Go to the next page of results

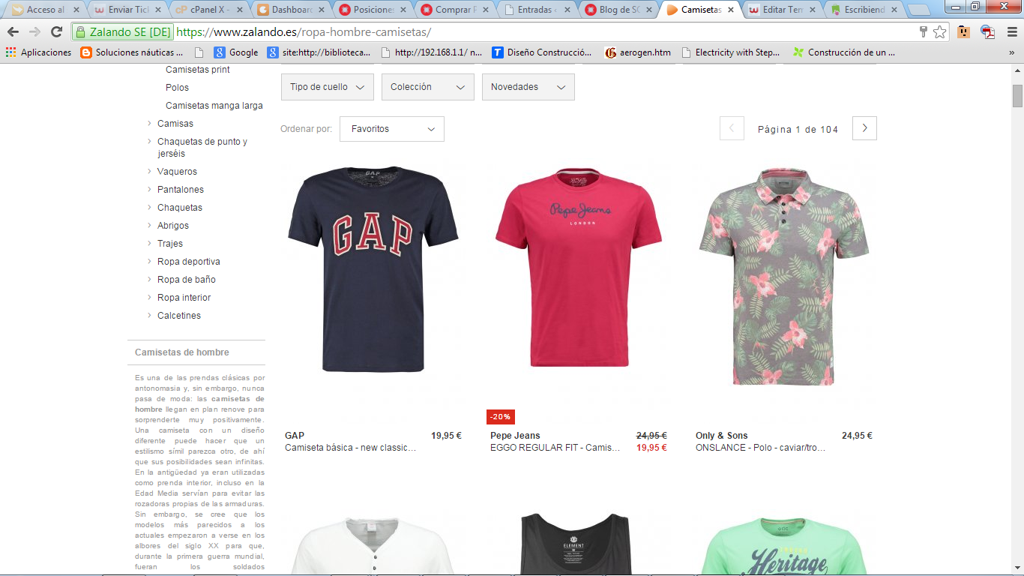pyautogui.click(x=864, y=128)
